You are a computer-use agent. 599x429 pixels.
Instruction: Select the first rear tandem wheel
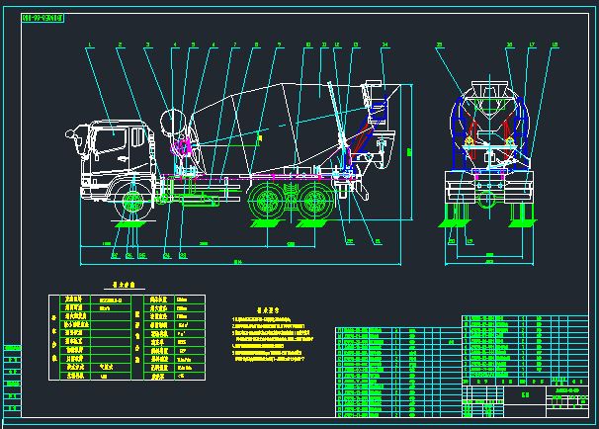(x=267, y=202)
